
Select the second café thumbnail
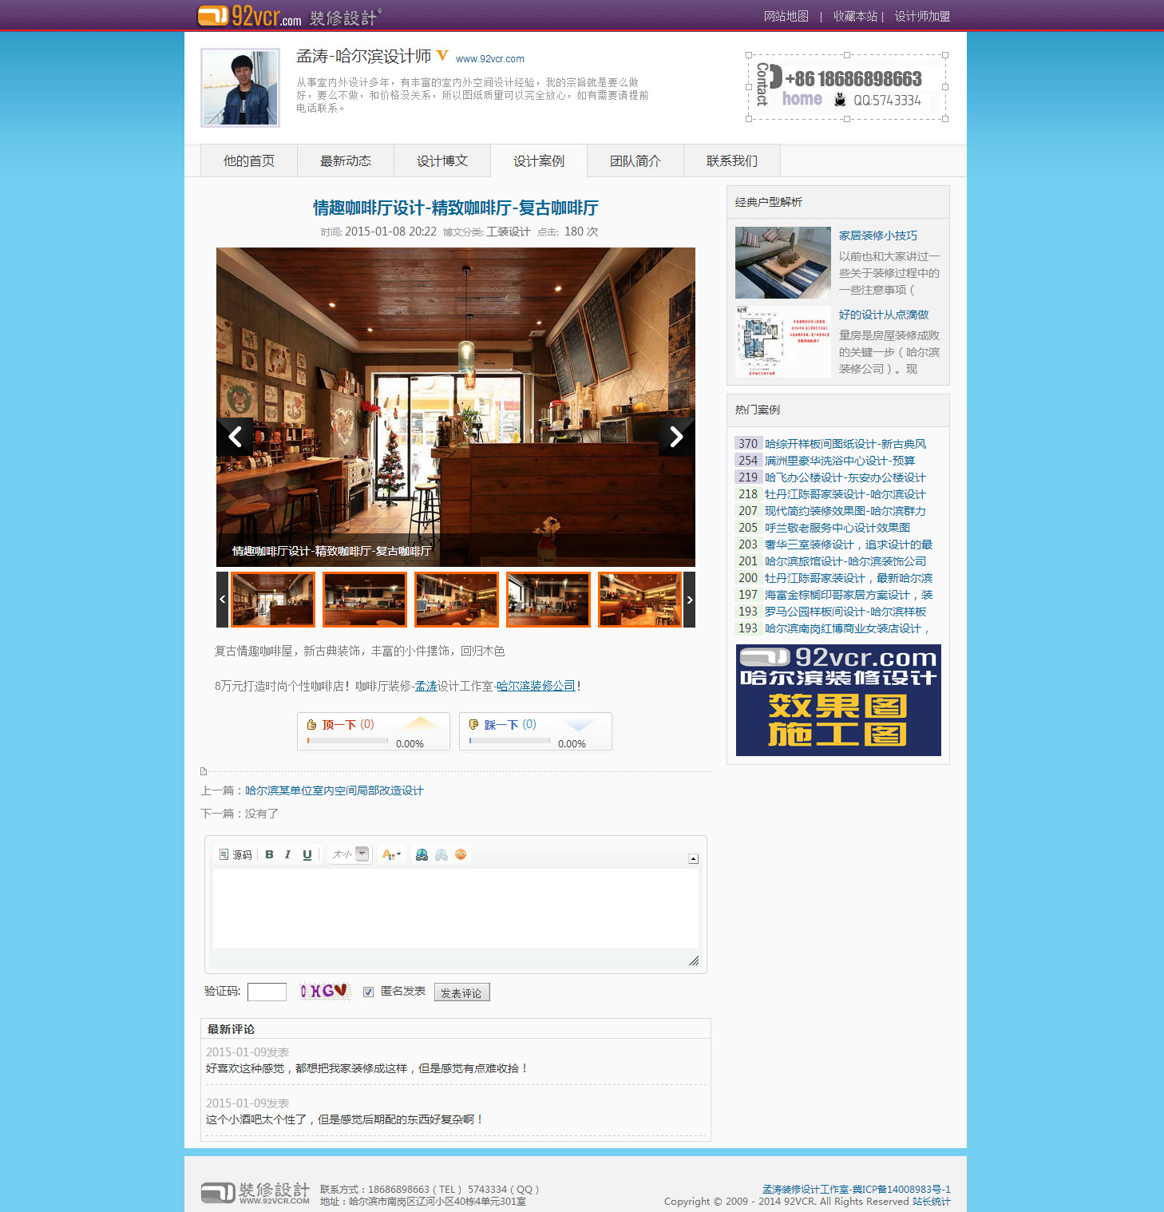pyautogui.click(x=365, y=600)
